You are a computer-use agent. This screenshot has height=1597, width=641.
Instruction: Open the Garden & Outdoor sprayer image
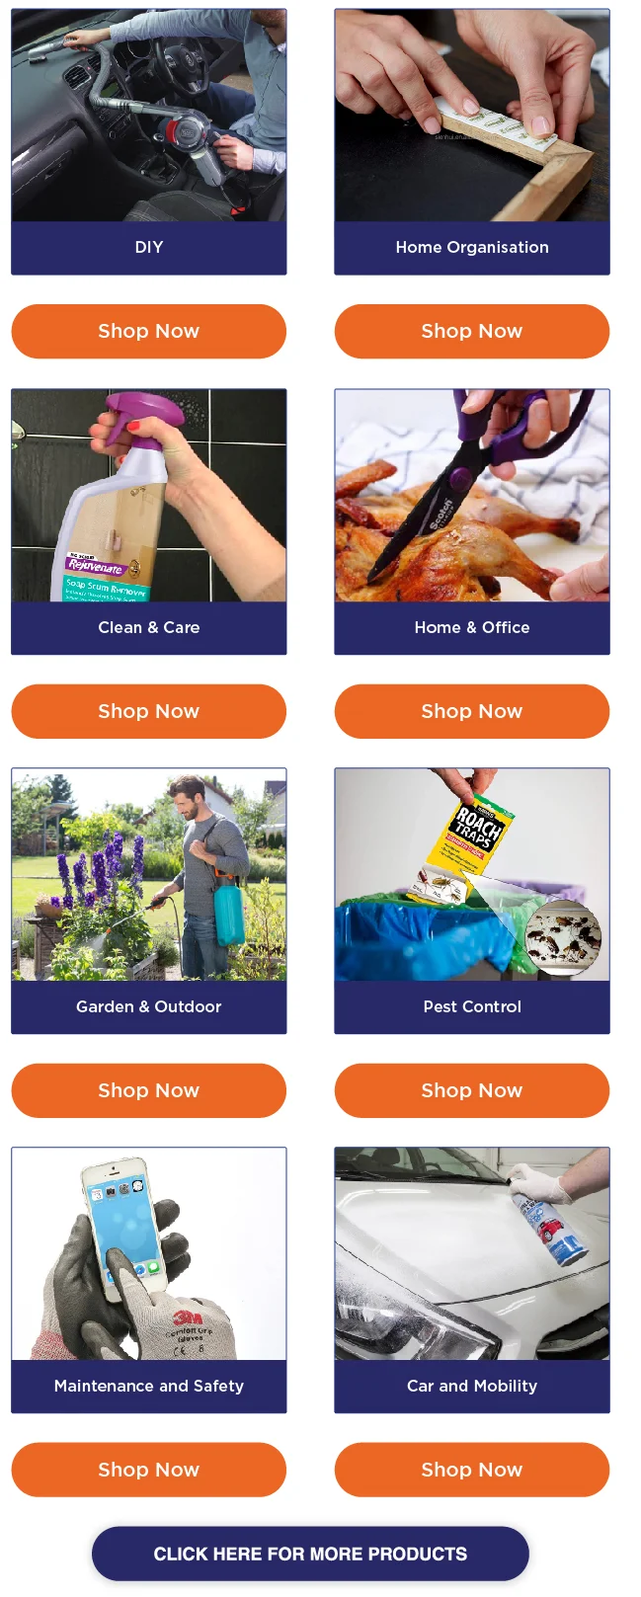pyautogui.click(x=149, y=875)
